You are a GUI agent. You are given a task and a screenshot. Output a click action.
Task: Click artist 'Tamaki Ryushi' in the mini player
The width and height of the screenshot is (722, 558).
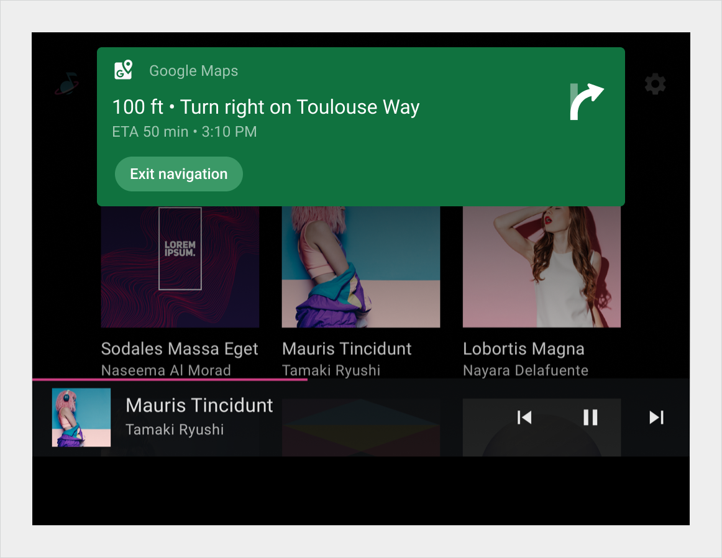(173, 429)
